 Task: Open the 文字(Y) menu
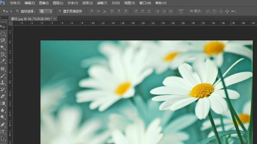click(x=73, y=3)
